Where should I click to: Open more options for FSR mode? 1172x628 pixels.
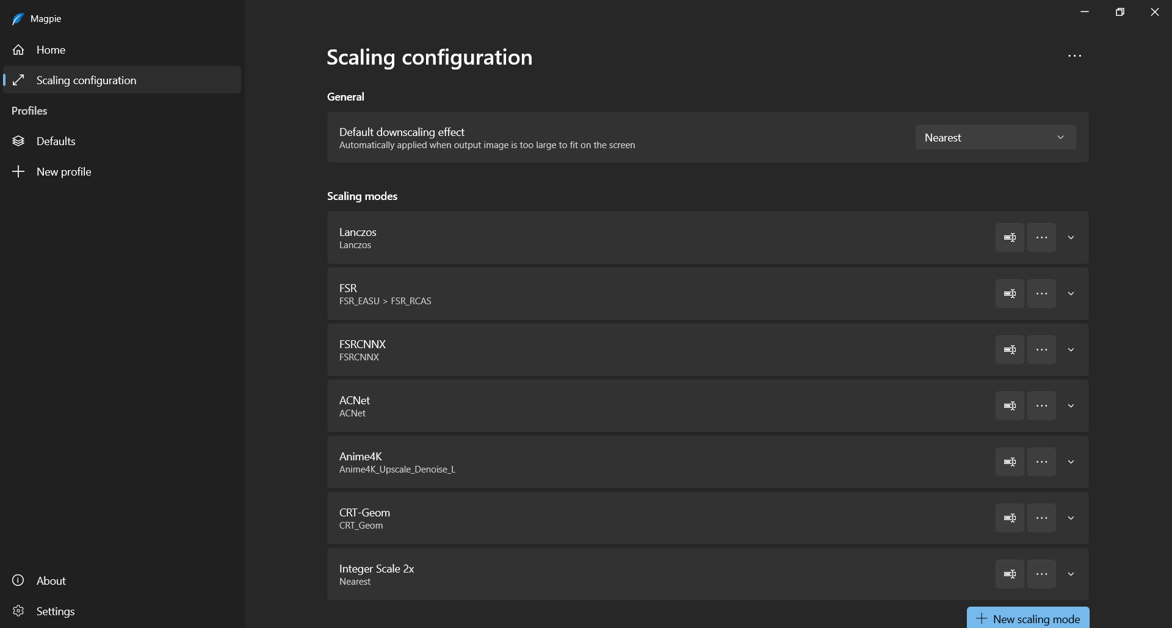pyautogui.click(x=1041, y=293)
